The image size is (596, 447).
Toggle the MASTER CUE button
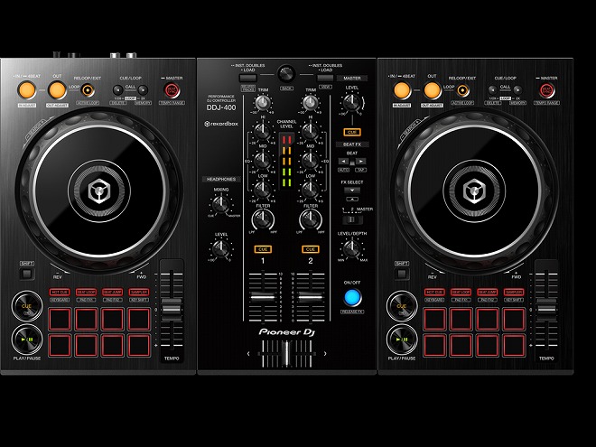point(352,132)
